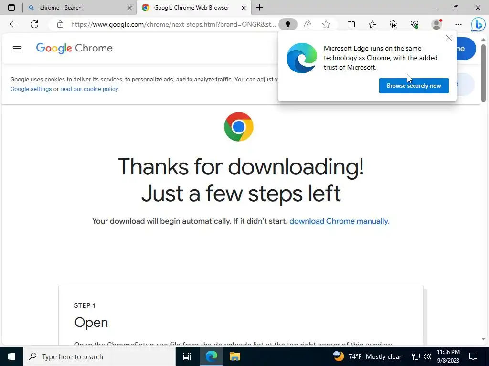Image resolution: width=489 pixels, height=366 pixels.
Task: Click volume speaker icon in tray
Action: (x=427, y=356)
